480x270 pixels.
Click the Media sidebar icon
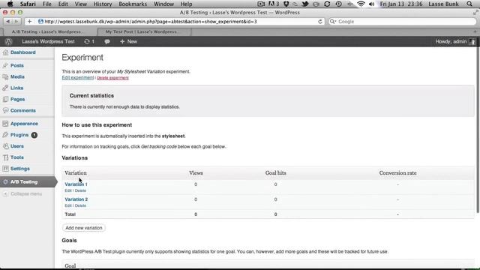click(5, 76)
